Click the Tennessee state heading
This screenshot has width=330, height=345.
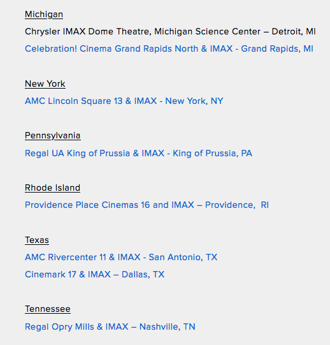coord(48,309)
